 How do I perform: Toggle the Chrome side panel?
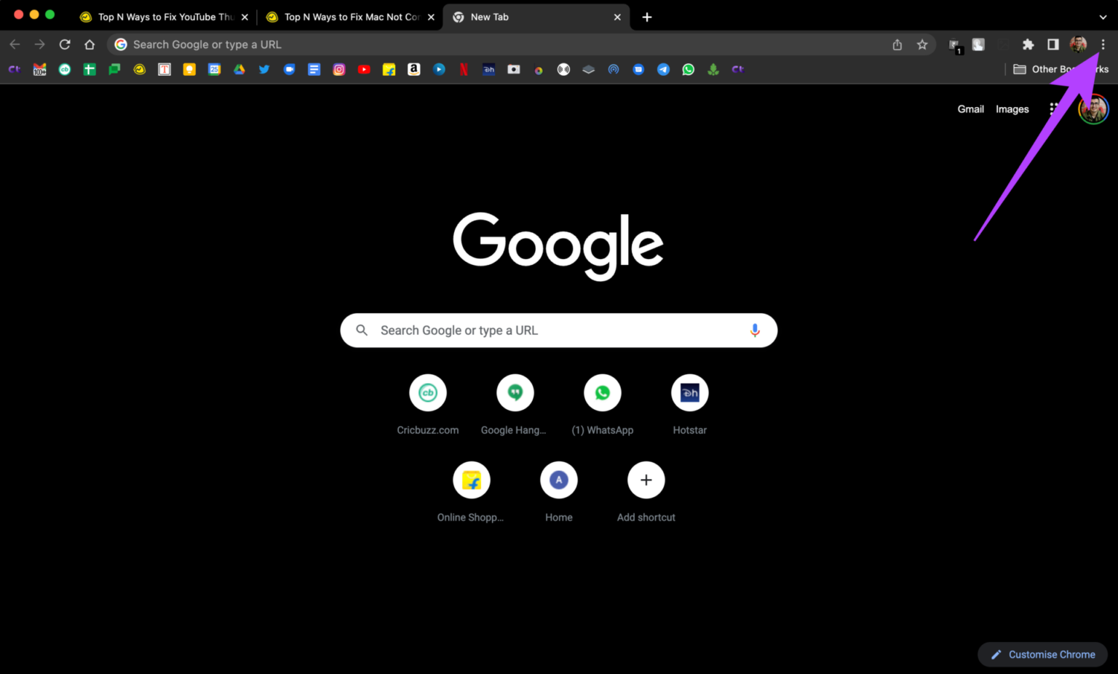1052,44
